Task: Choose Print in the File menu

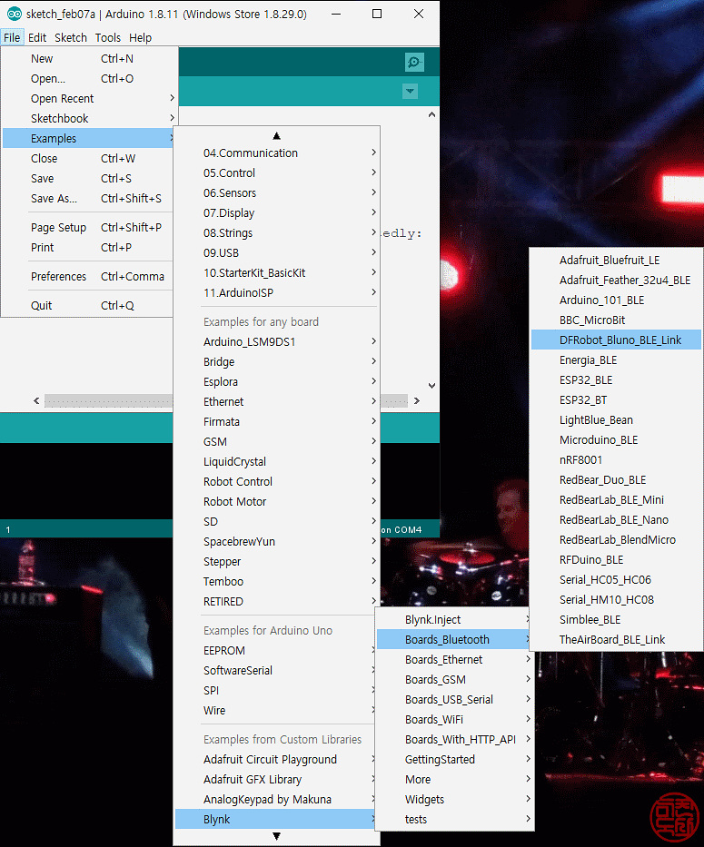Action: click(x=88, y=248)
